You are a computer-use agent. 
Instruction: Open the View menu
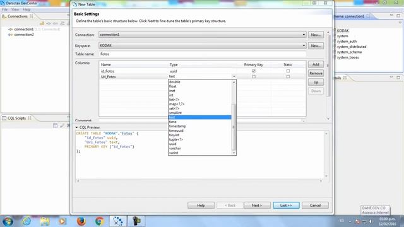coord(15,9)
